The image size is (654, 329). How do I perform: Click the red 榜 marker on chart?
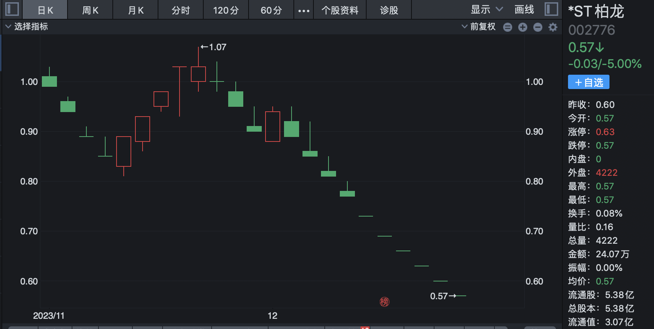pos(384,302)
